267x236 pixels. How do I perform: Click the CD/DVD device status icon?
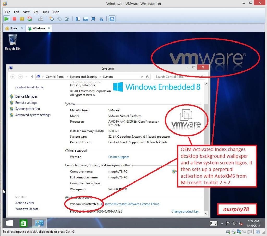233,232
